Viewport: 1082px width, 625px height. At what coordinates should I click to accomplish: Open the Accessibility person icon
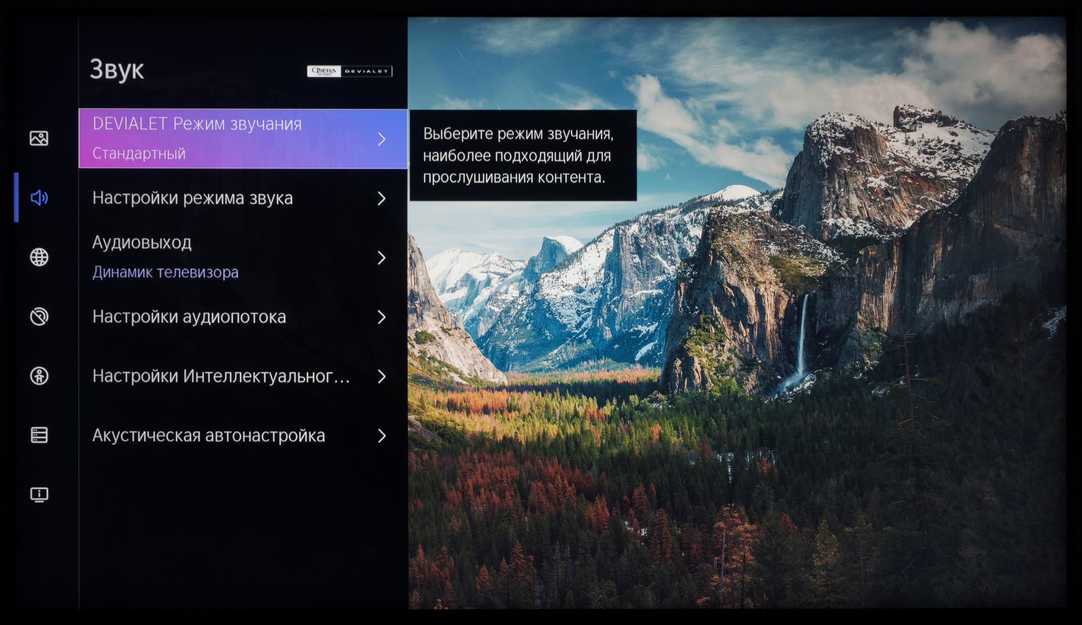pos(39,376)
